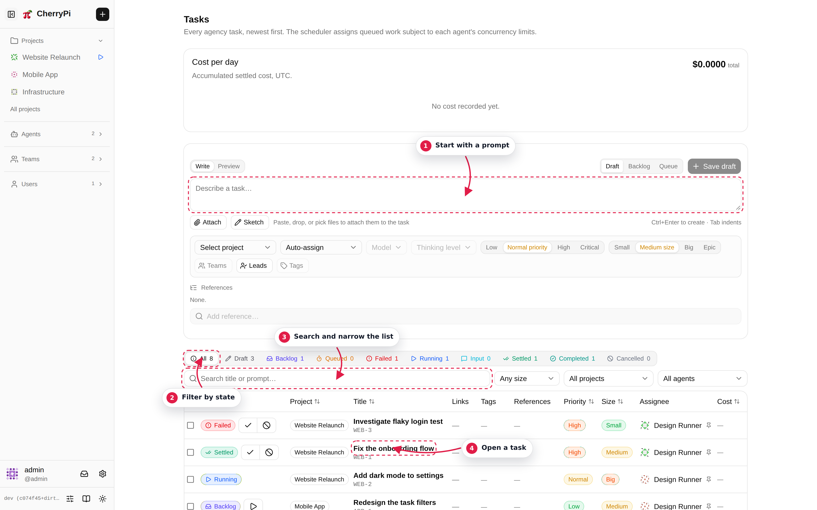Expand the Agents section in sidebar
The width and height of the screenshot is (817, 510).
click(x=57, y=134)
